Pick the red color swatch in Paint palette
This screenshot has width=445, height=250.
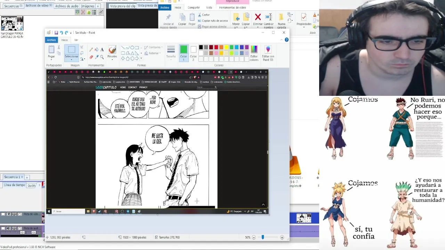(216, 47)
